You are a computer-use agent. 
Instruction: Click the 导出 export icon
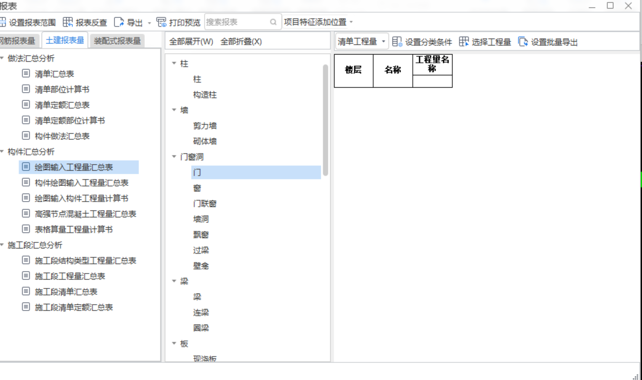tap(119, 22)
